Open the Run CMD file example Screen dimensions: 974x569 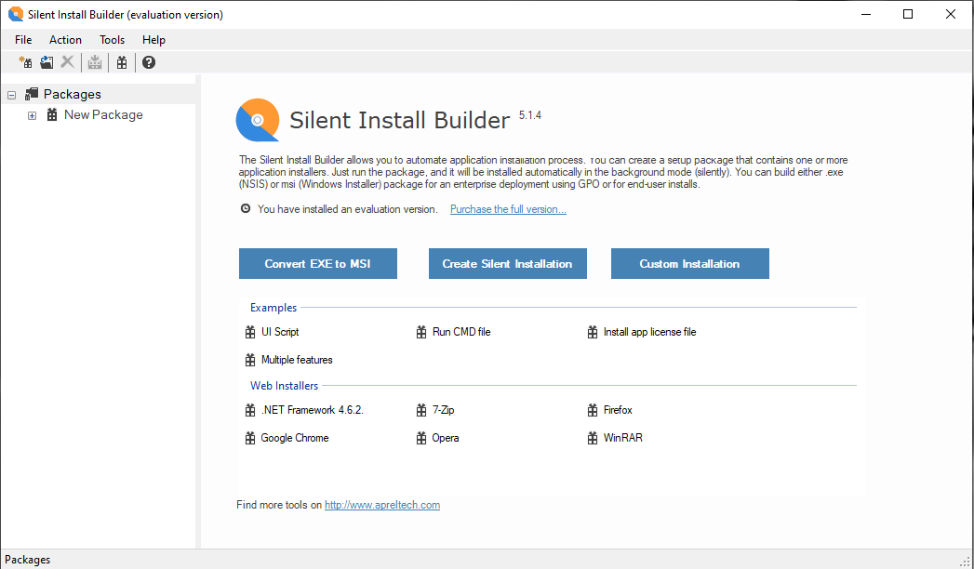[x=461, y=332]
